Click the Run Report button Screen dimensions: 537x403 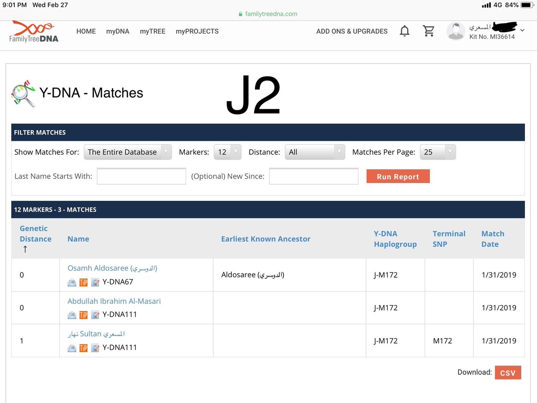point(398,177)
